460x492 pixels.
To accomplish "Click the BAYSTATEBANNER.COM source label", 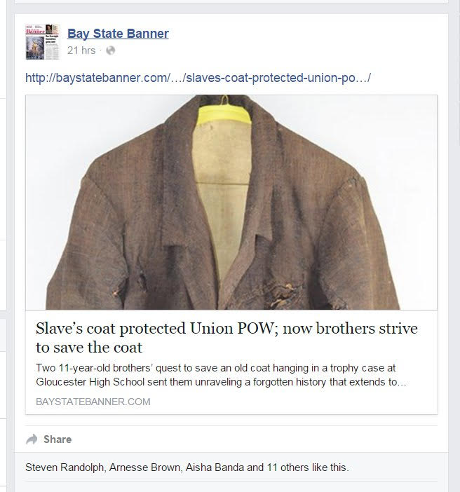I will [x=93, y=402].
